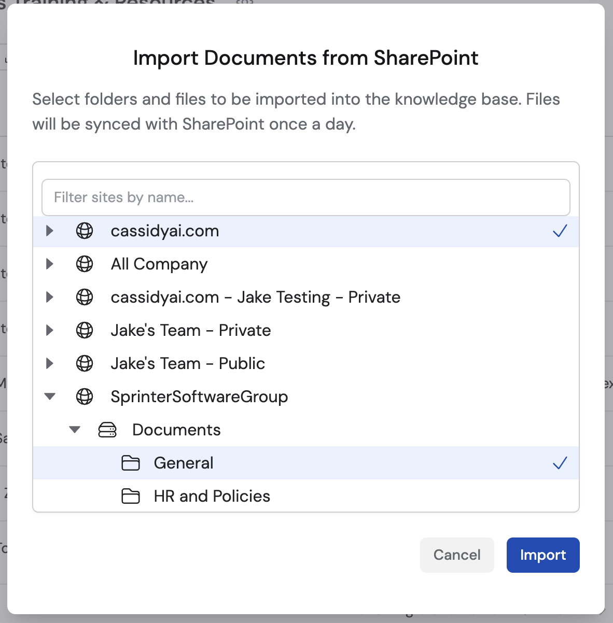Click the Import button
Screen dimensions: 613x623
pyautogui.click(x=543, y=555)
